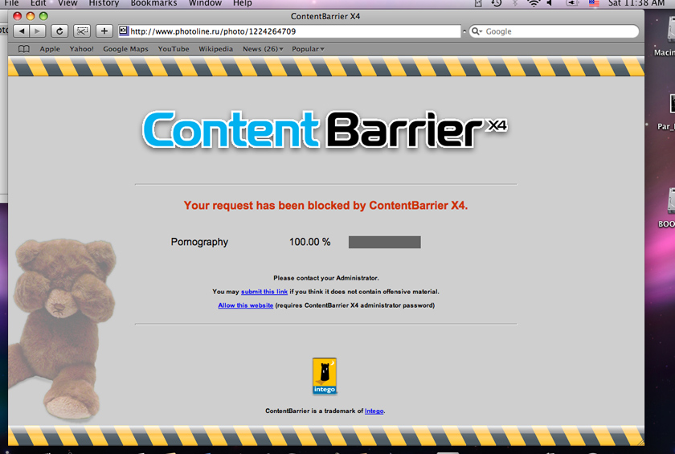Click the 'Allow this website' link
Image resolution: width=675 pixels, height=454 pixels.
pos(246,305)
